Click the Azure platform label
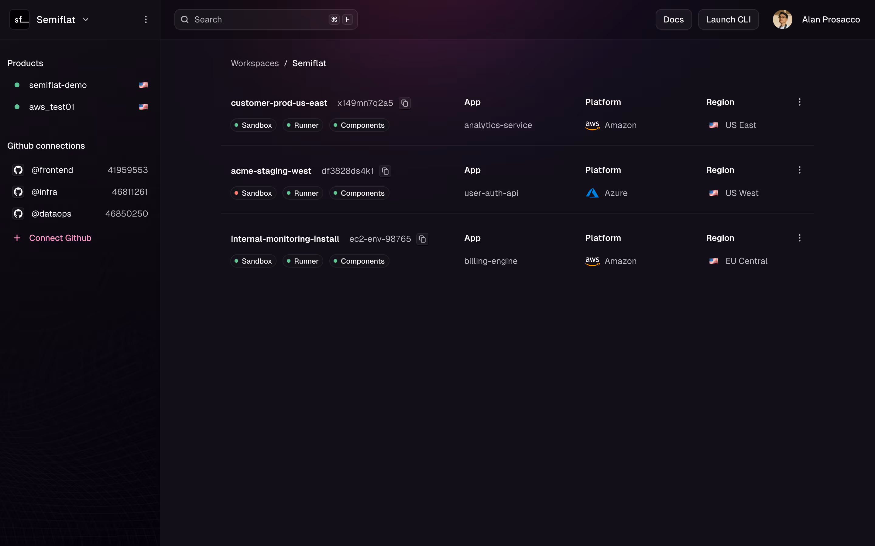The image size is (875, 546). tap(616, 193)
